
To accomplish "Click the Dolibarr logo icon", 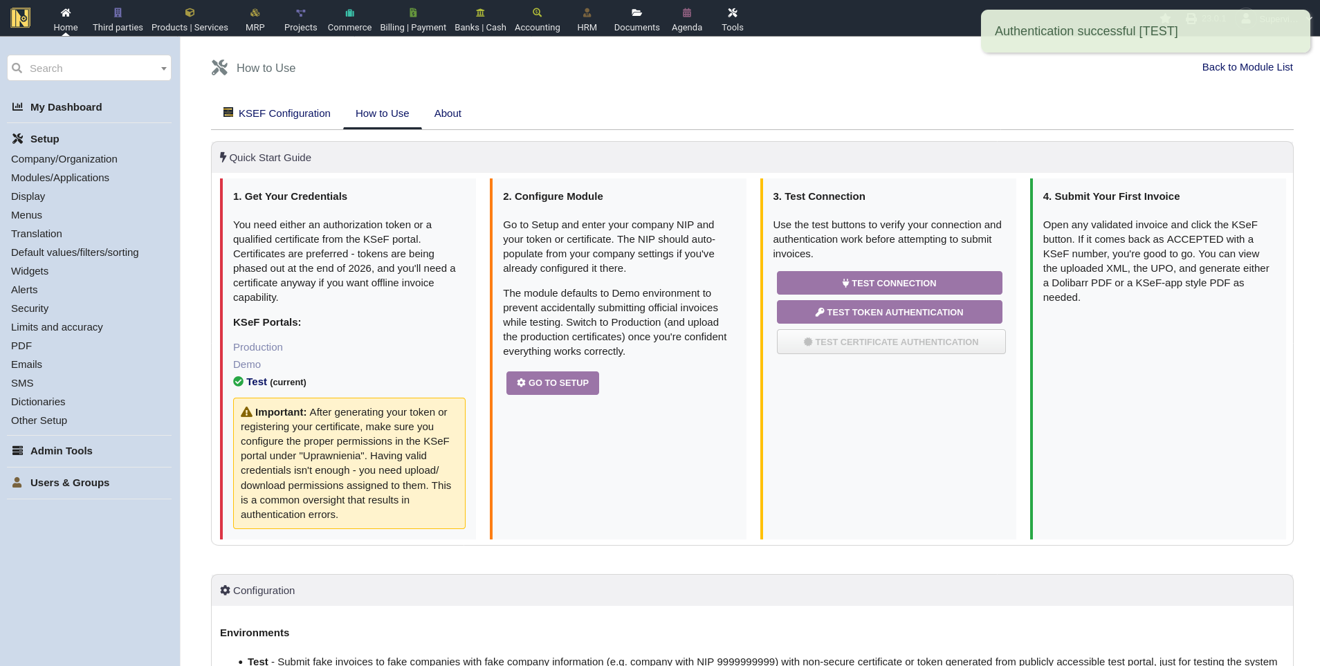I will [x=21, y=17].
